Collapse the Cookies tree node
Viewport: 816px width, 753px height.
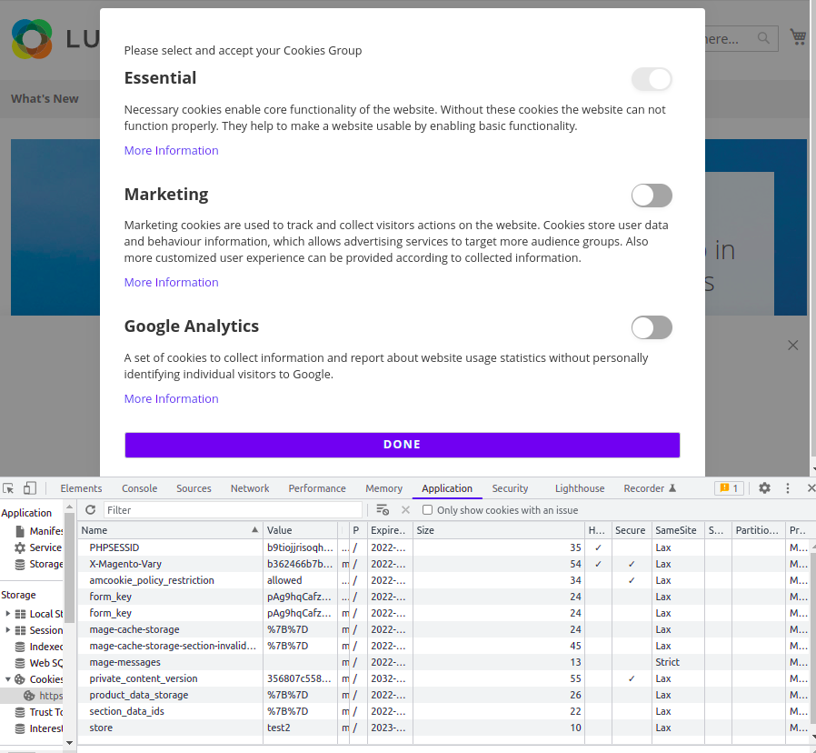tap(8, 679)
